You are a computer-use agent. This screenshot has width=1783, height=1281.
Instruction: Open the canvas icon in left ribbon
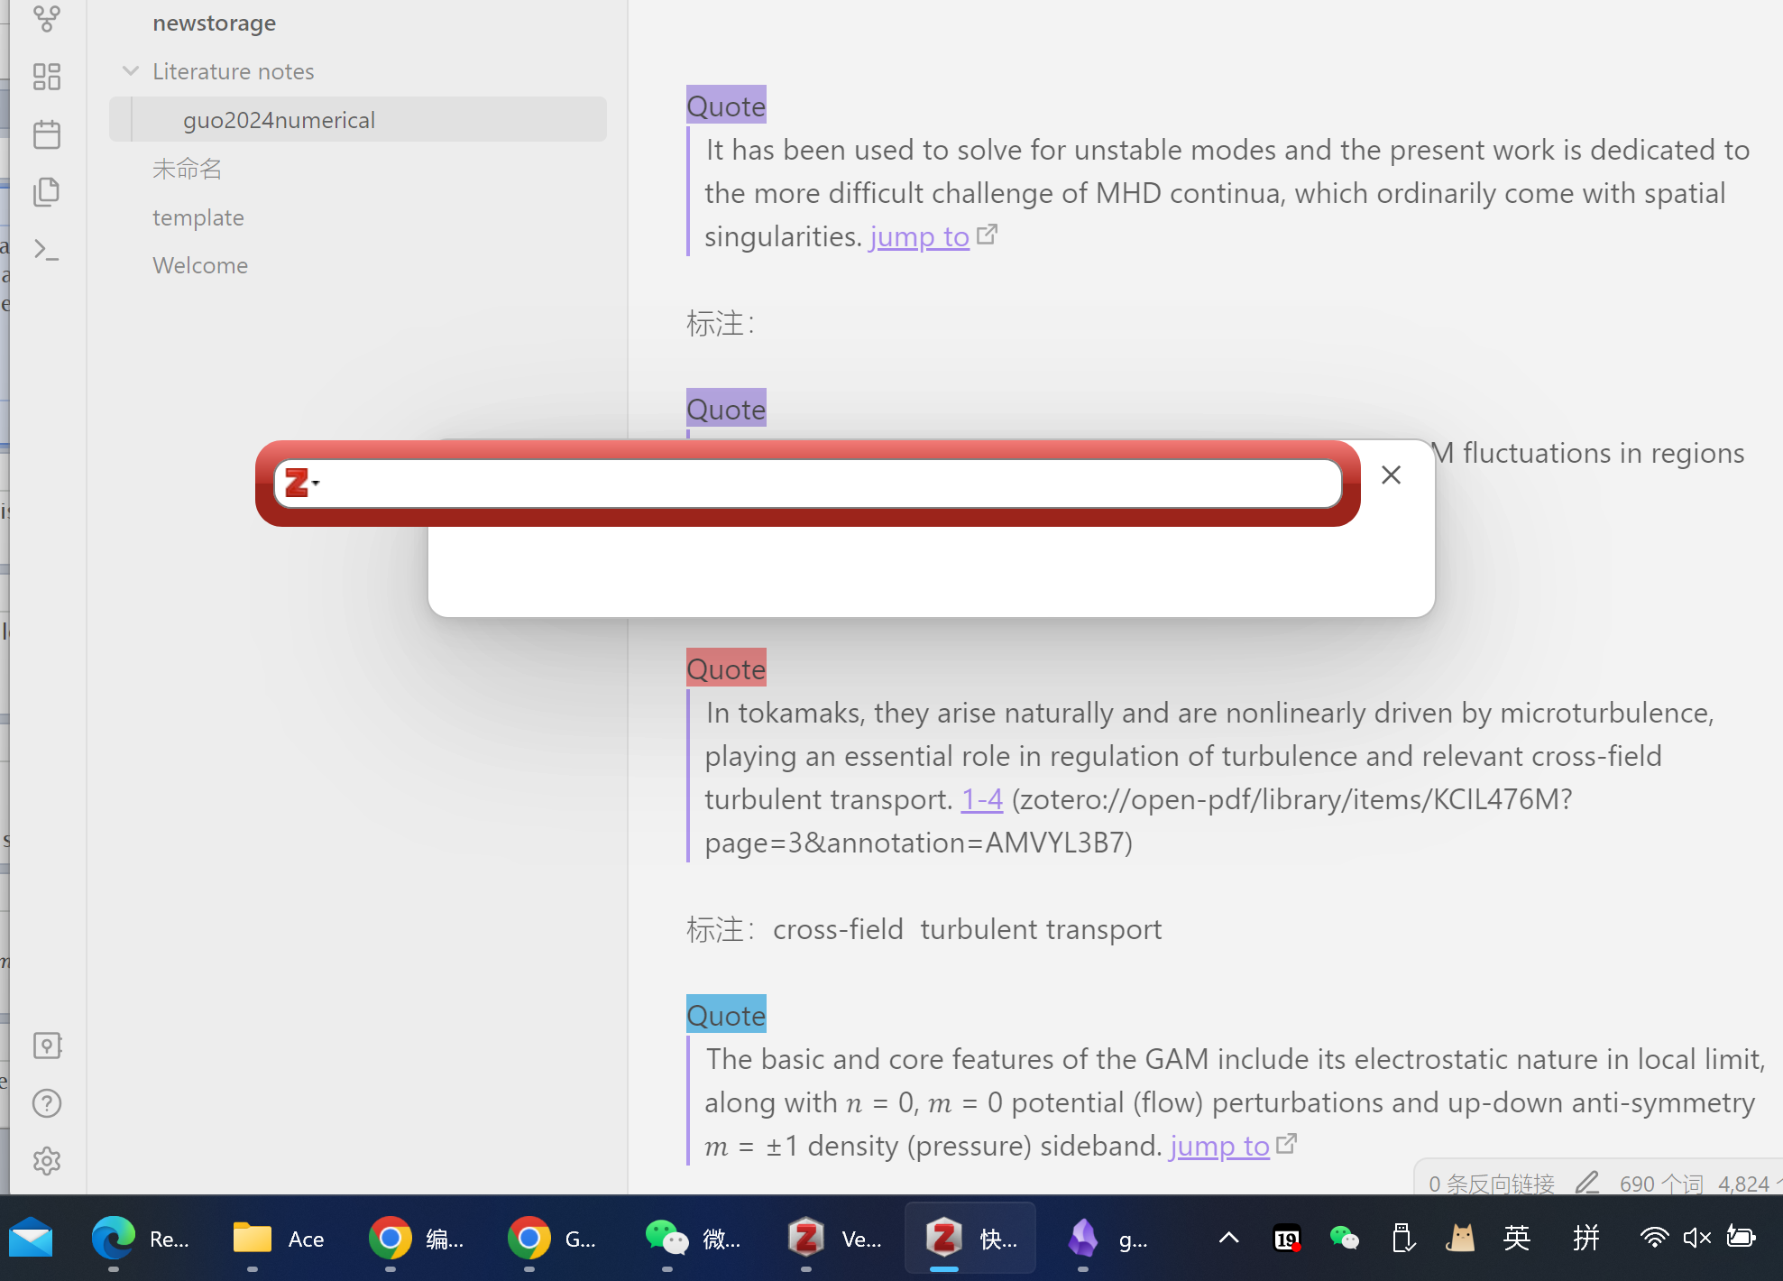pos(47,77)
